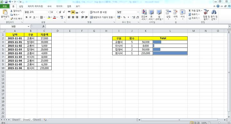231x124 pixels.
Task: Open the AutoSum dropdown arrow
Action: coord(202,11)
